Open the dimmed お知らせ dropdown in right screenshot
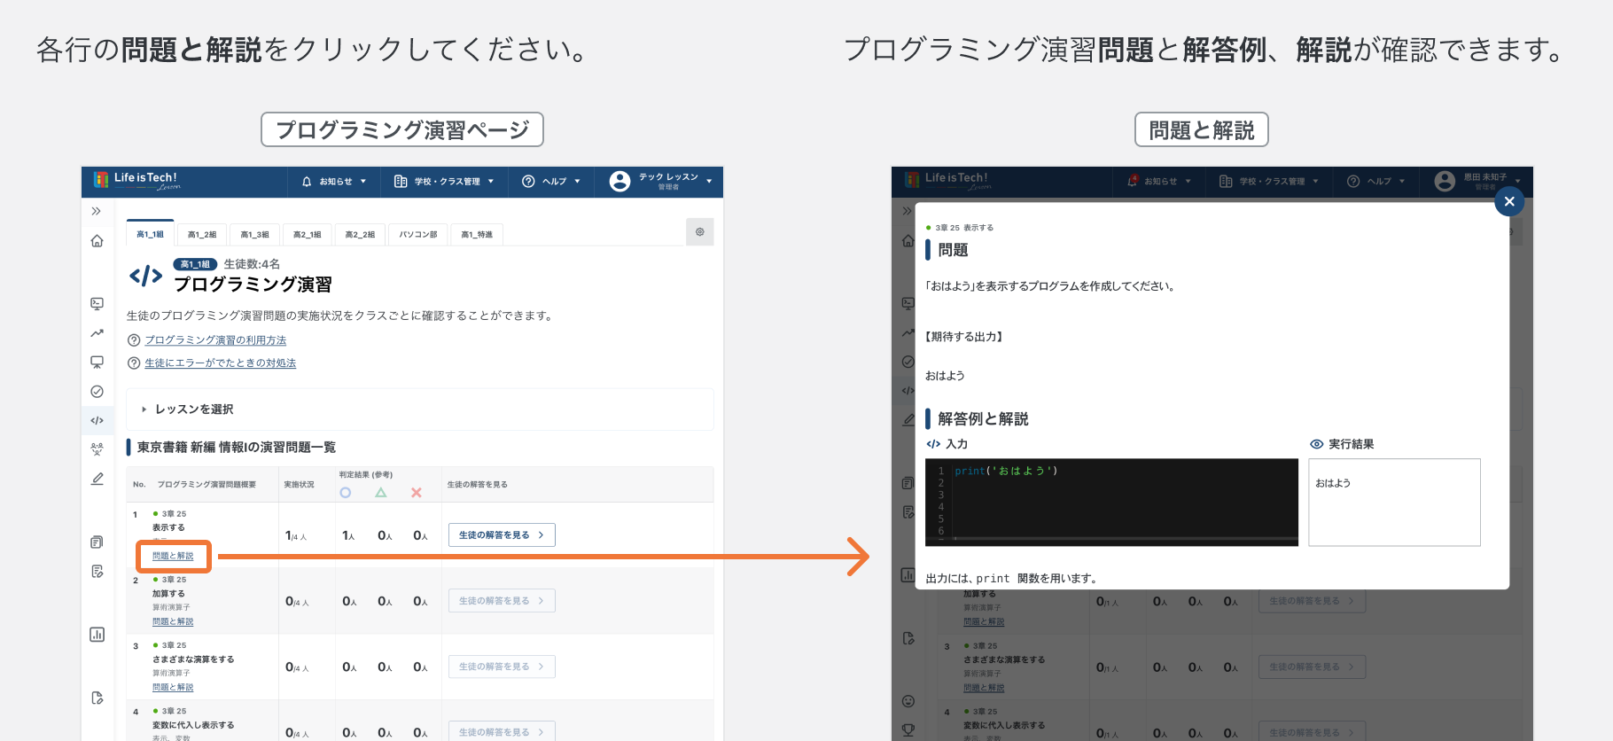 click(x=1159, y=182)
